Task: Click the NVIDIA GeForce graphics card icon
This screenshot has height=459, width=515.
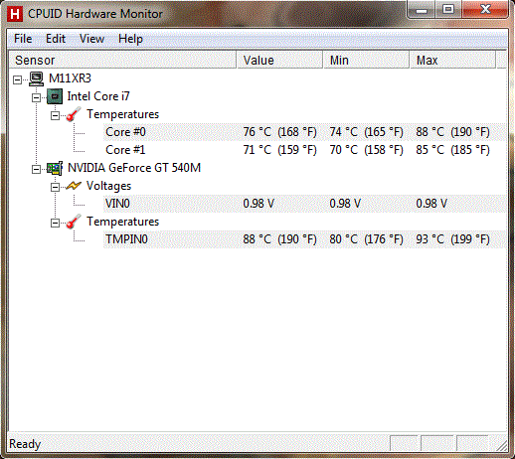Action: click(x=55, y=168)
